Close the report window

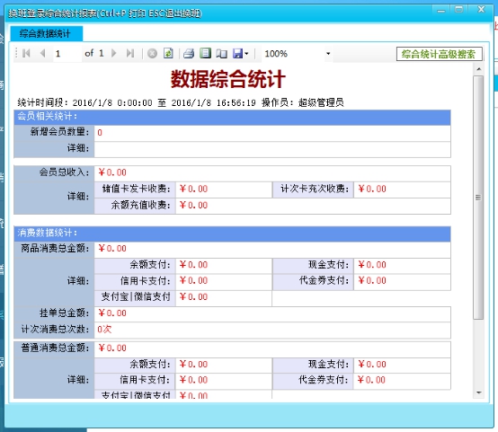pyautogui.click(x=482, y=10)
